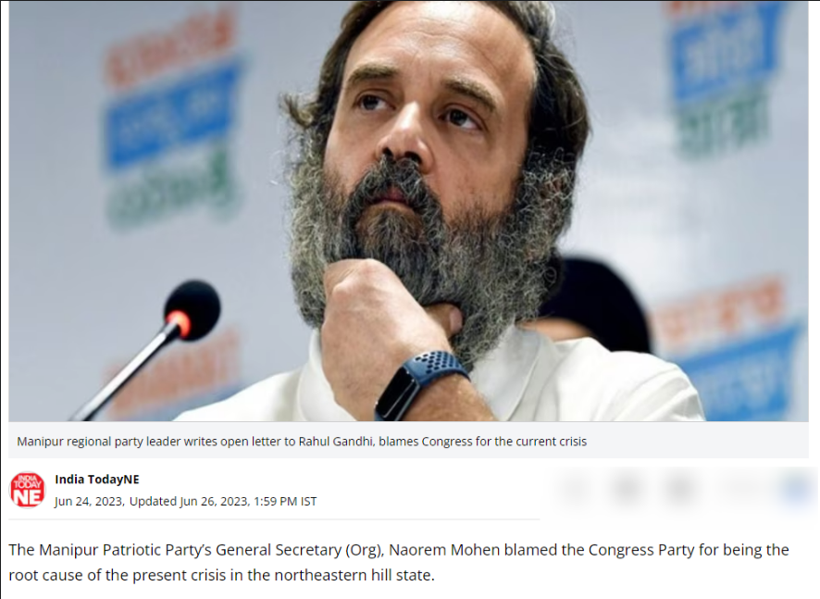Viewport: 820px width, 599px height.
Task: Click the first blurred share icon beside byline
Action: click(x=576, y=489)
